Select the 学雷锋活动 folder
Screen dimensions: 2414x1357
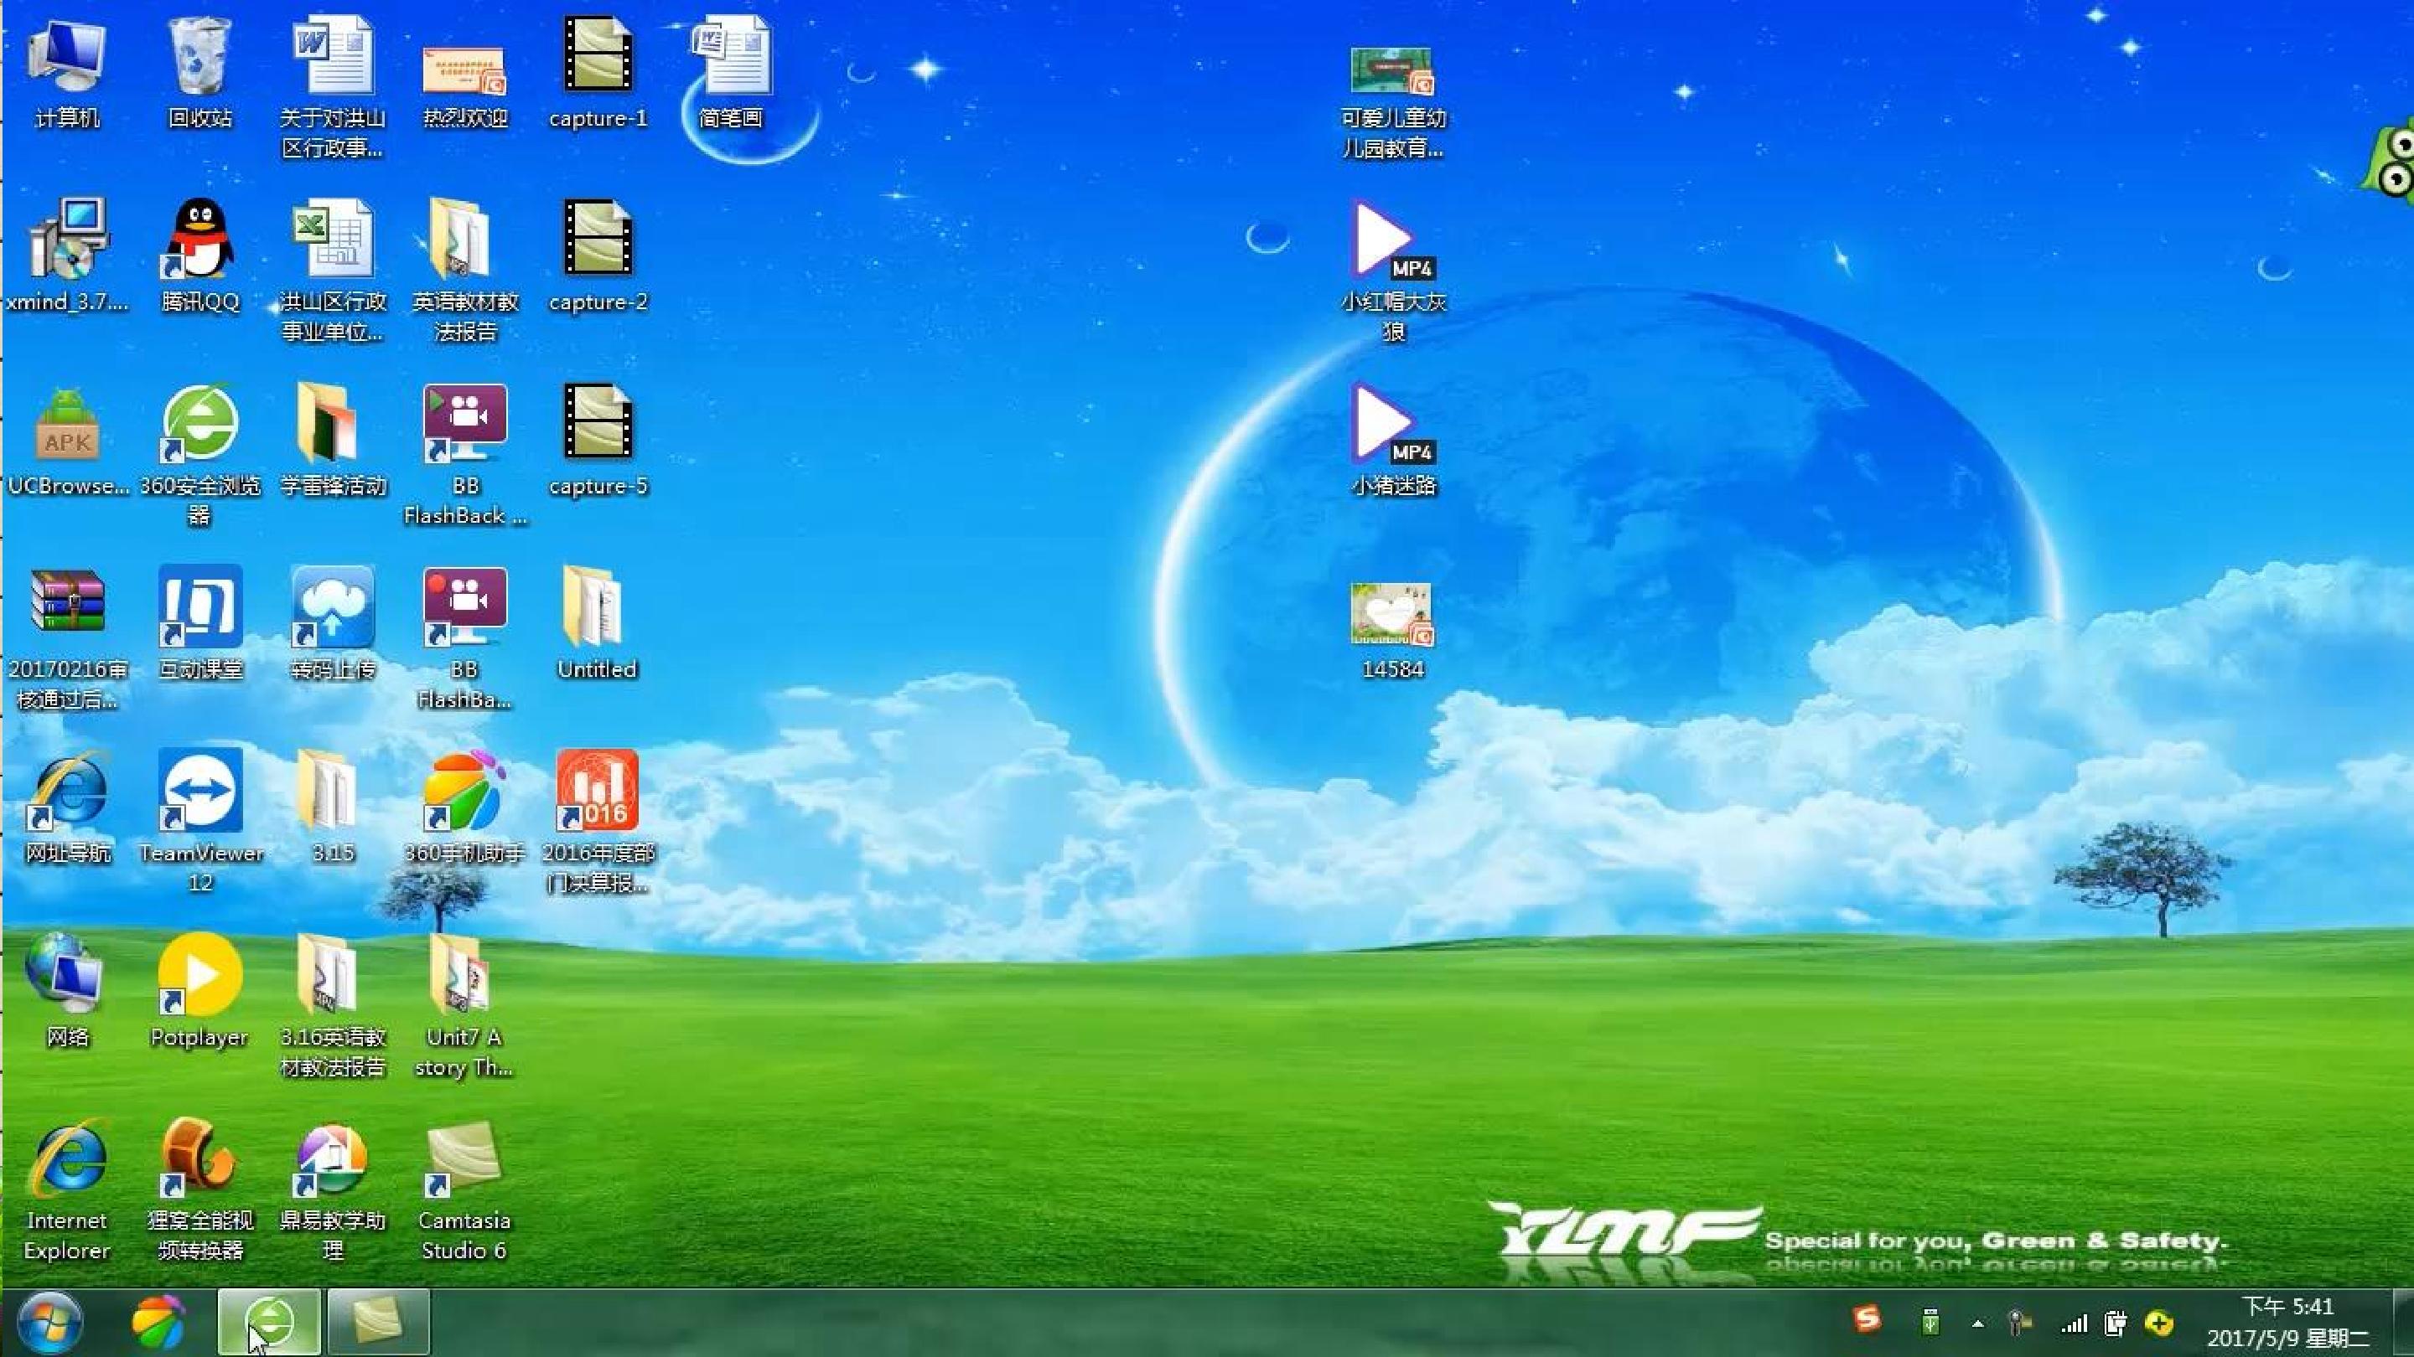pyautogui.click(x=333, y=440)
